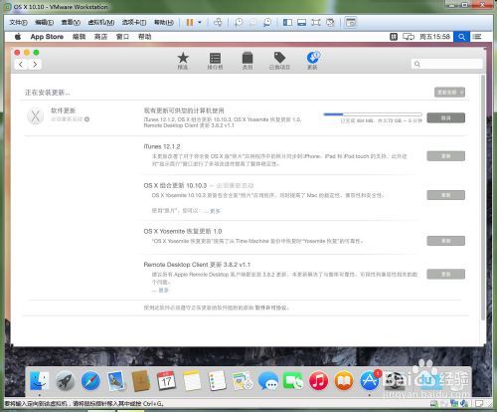497x412 pixels.
Task: Click the menu bar clock 周五15:58
Action: coord(434,37)
